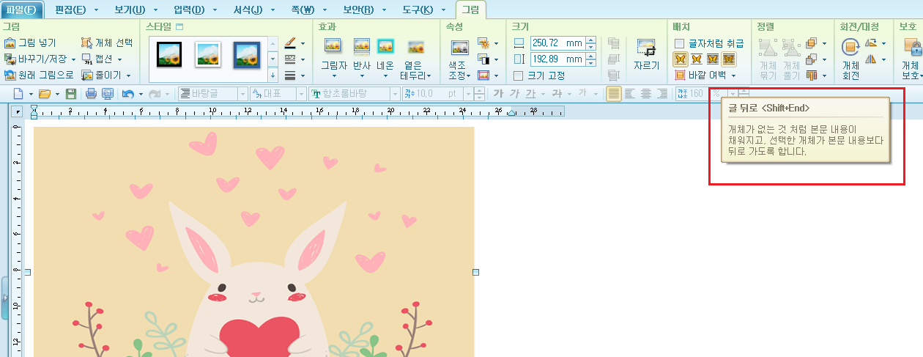Toggle 'Lock size' (크기 고정) checkbox
923x357 pixels.
(519, 75)
